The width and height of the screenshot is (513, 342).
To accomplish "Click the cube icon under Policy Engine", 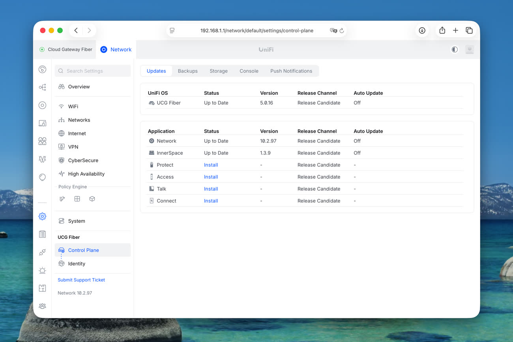I will (92, 199).
